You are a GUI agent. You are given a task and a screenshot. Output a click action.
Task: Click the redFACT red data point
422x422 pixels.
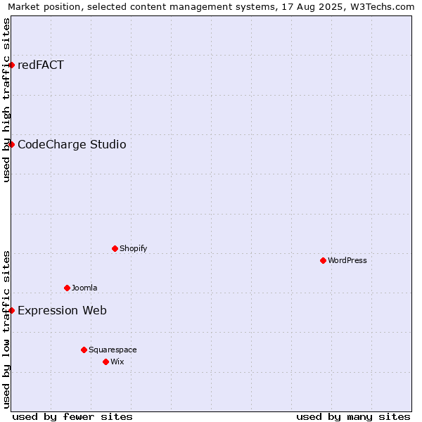coord(11,65)
